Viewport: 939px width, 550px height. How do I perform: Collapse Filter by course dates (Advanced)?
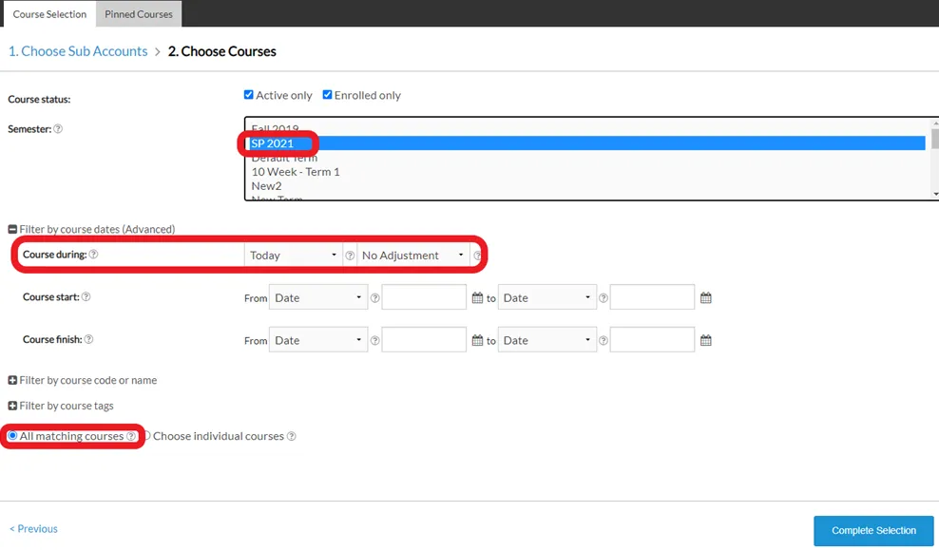(x=12, y=229)
